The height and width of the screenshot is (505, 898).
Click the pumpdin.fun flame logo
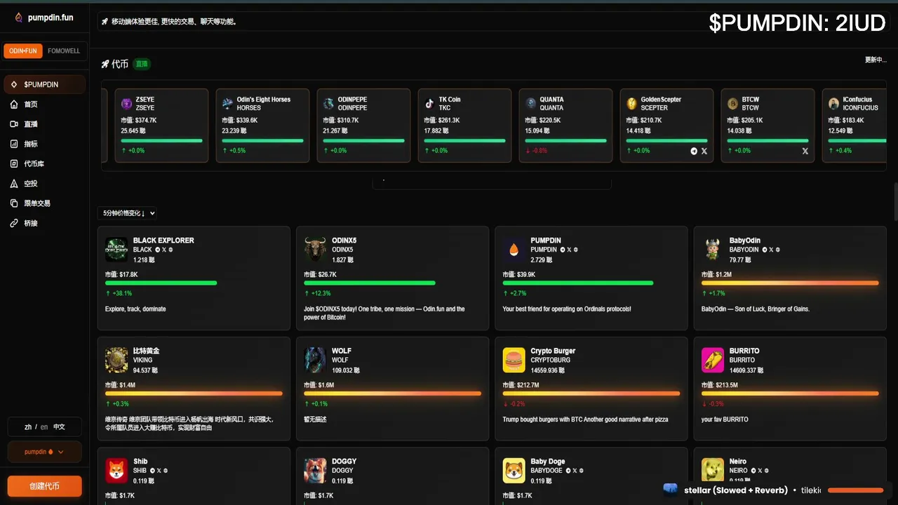(x=18, y=18)
